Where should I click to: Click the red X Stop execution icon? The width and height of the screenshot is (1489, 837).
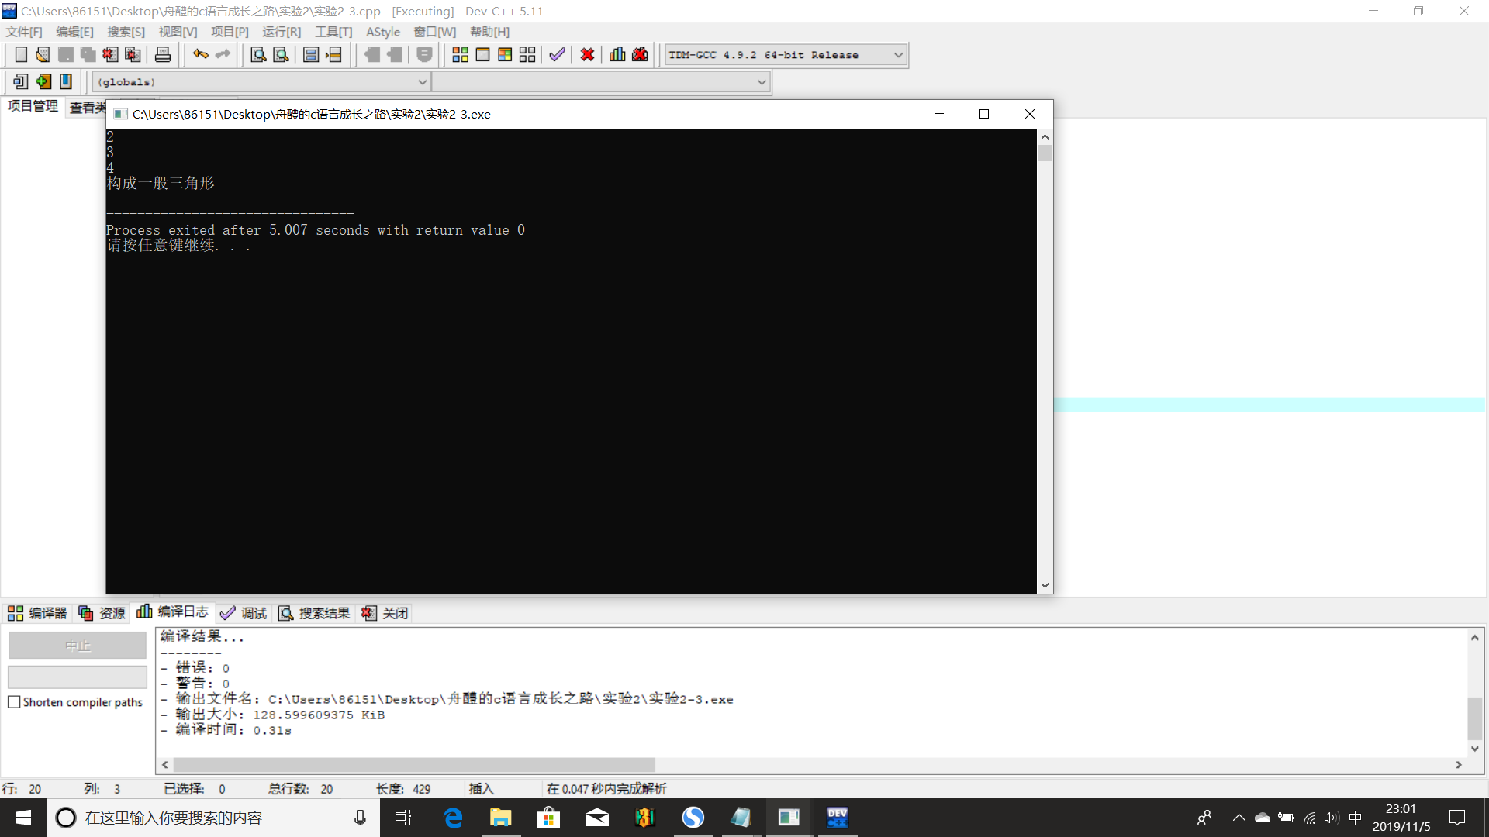click(x=587, y=54)
